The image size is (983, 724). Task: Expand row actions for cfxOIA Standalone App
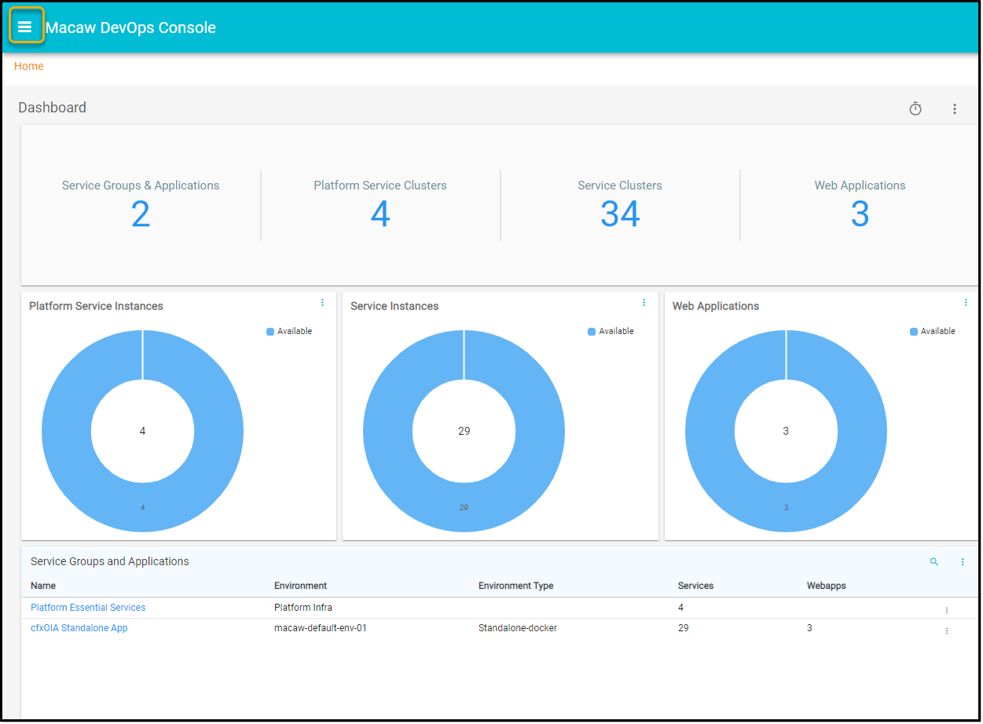coord(947,630)
